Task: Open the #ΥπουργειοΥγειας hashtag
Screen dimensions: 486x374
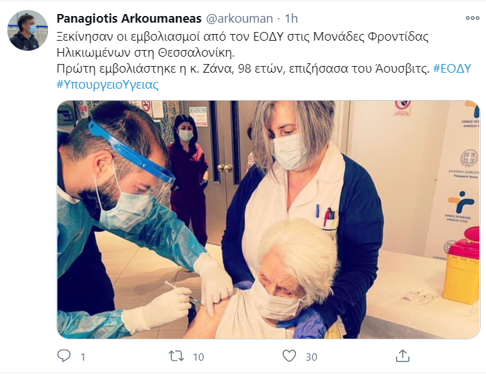Action: tap(107, 84)
